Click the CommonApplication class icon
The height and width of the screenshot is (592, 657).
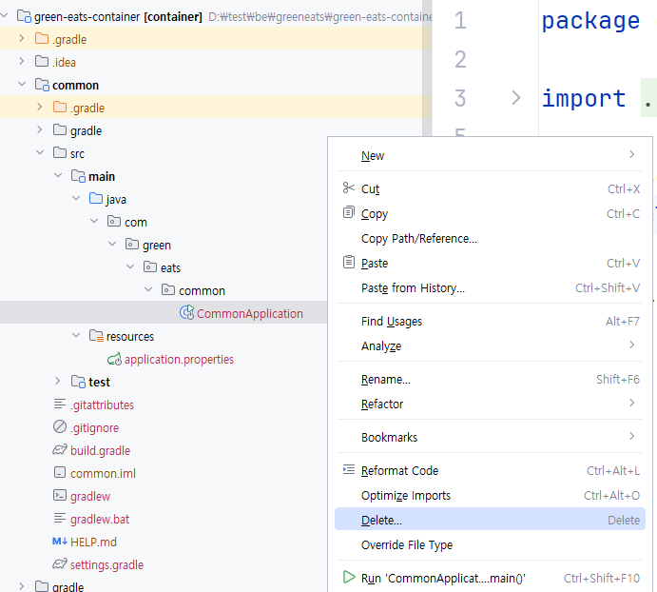(x=186, y=312)
